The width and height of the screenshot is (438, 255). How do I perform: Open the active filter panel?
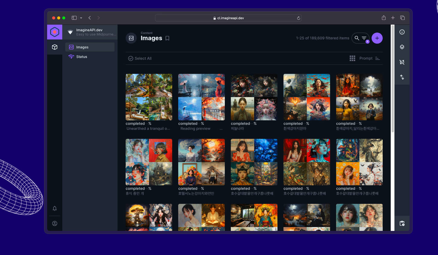(x=363, y=38)
